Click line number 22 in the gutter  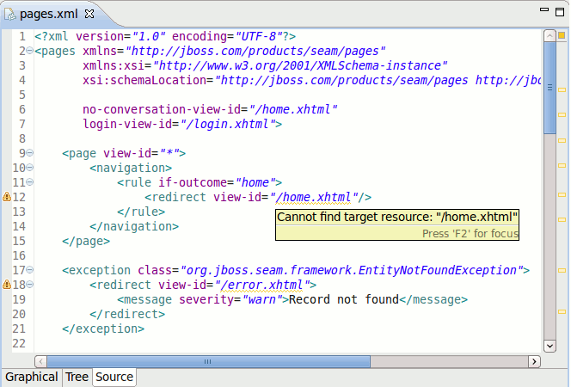coord(19,343)
